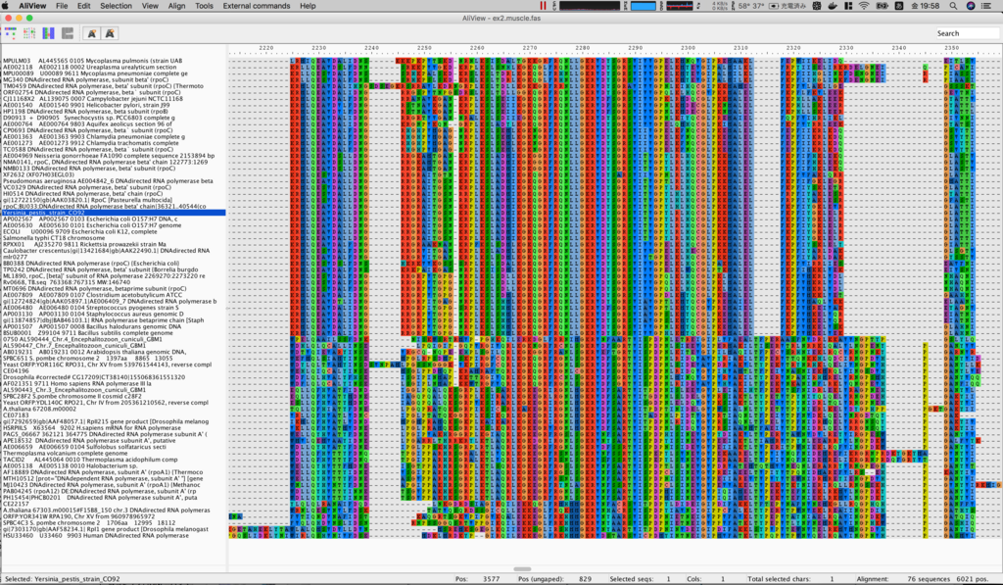This screenshot has height=585, width=1003.
Task: Click the Wi-Fi status icon
Action: point(864,6)
